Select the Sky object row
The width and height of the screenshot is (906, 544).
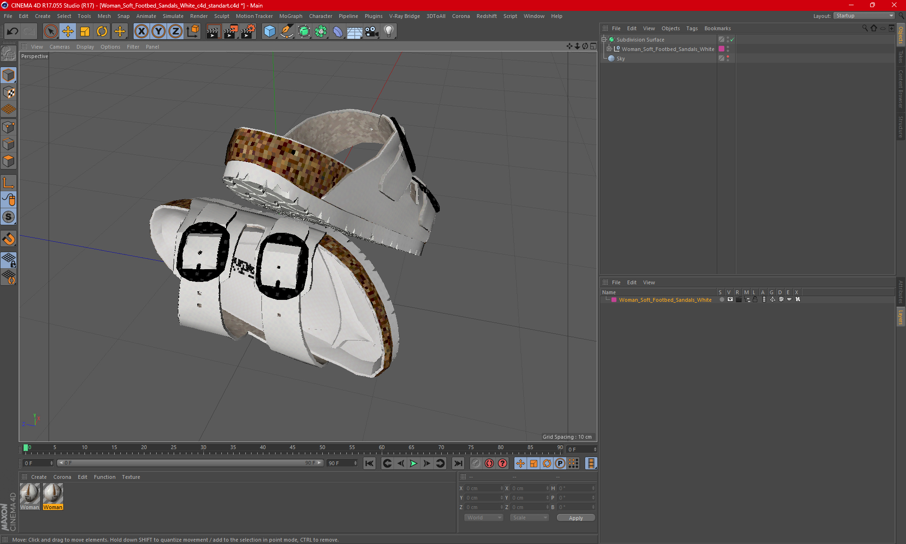tap(658, 59)
